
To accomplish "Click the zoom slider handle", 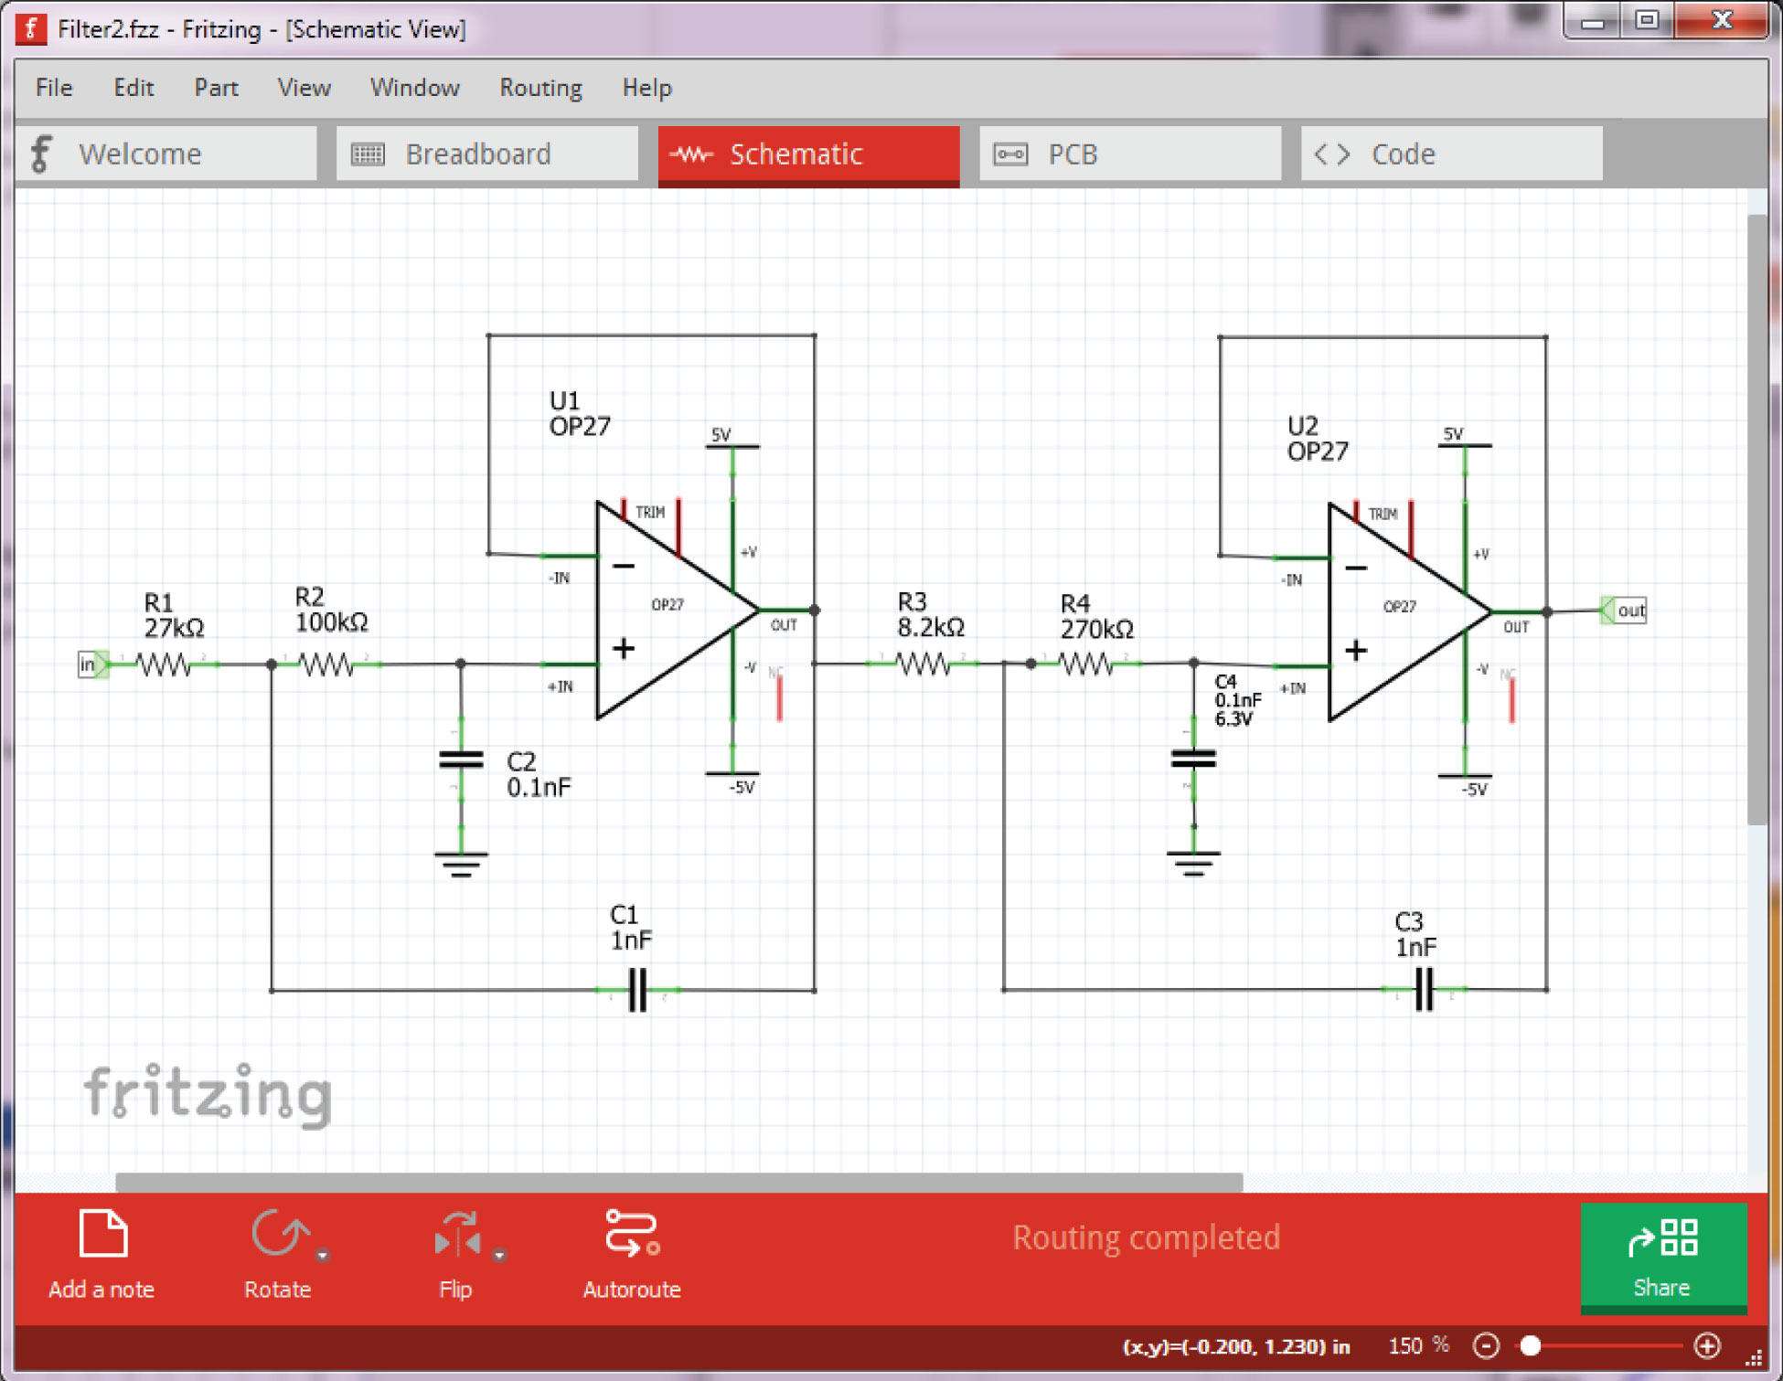I will [x=1531, y=1345].
